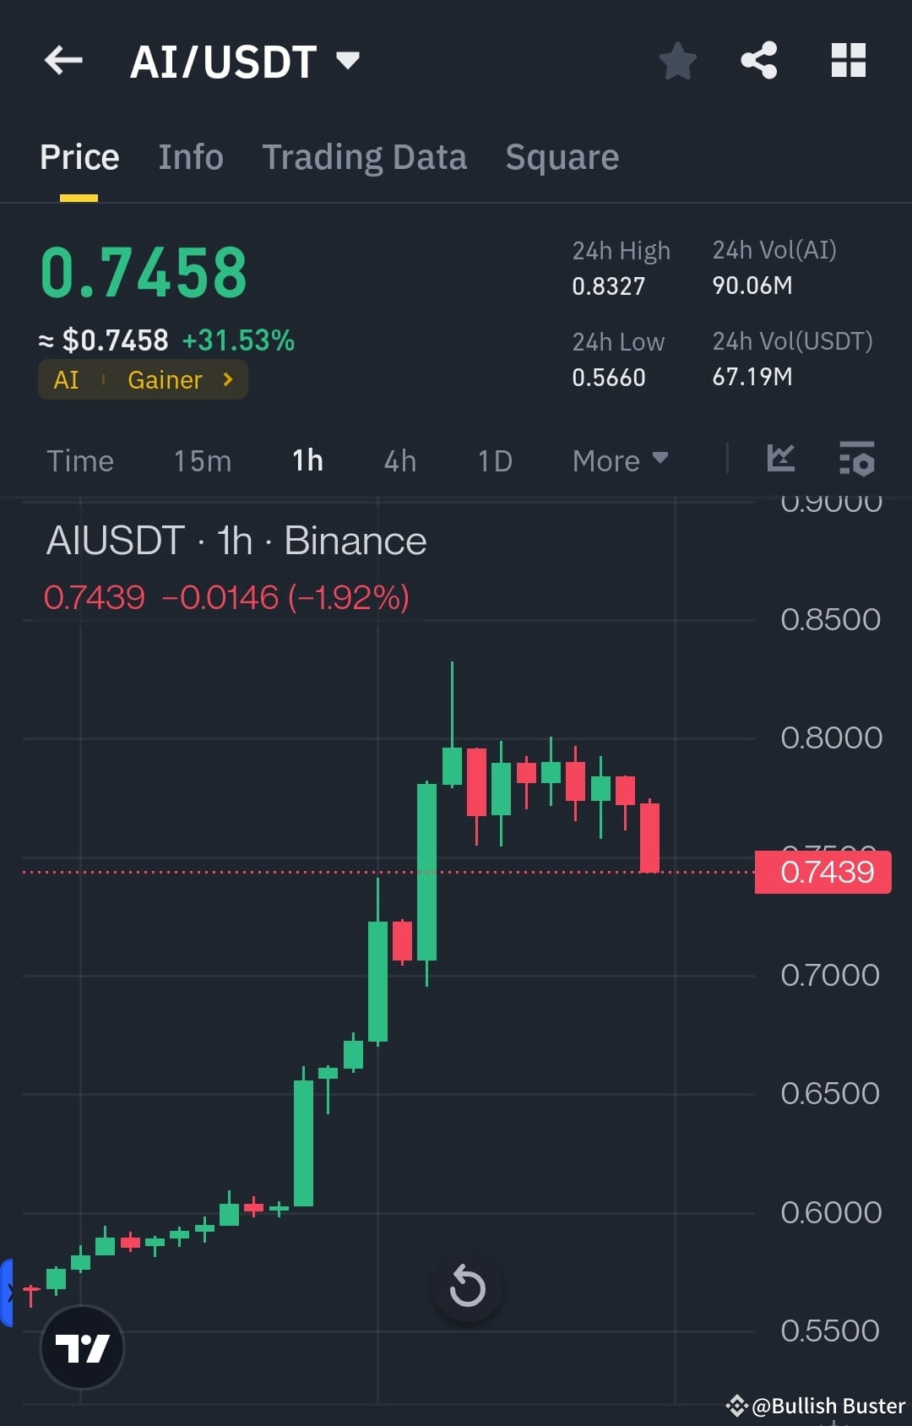Click the TradingView logo on the chart
The image size is (912, 1426).
[x=82, y=1347]
